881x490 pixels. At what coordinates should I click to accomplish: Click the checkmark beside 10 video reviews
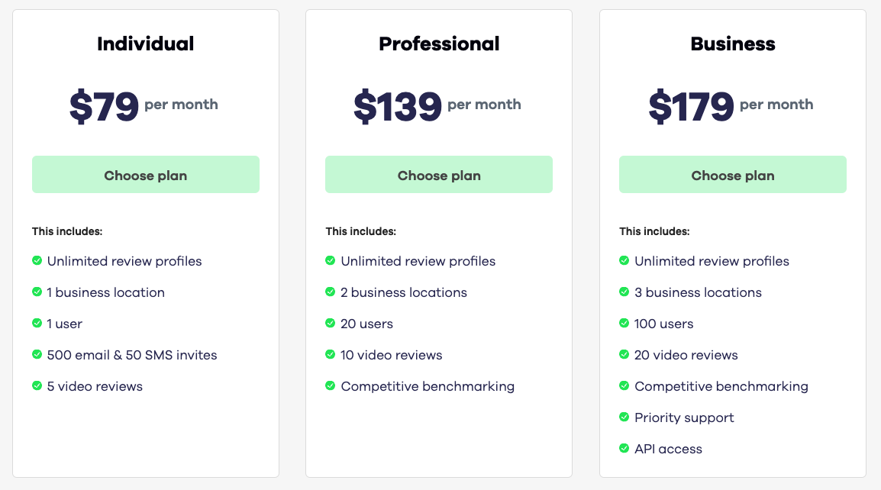click(x=331, y=355)
